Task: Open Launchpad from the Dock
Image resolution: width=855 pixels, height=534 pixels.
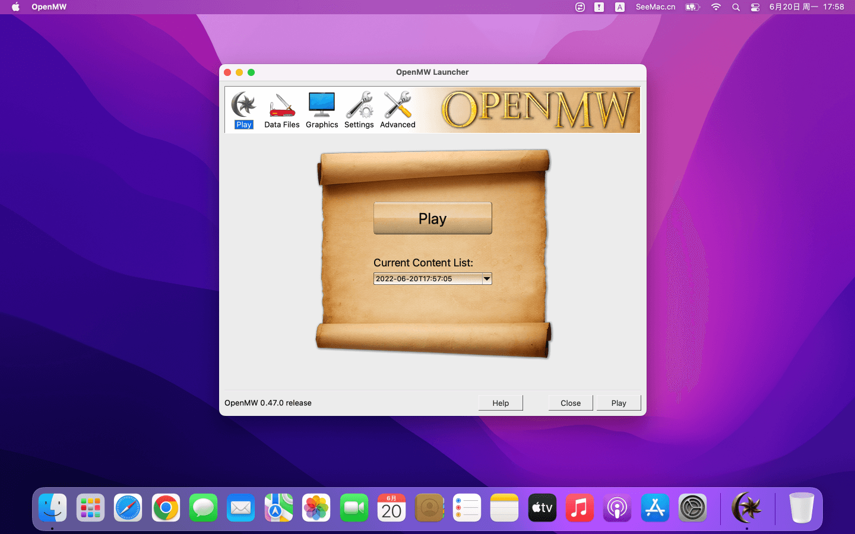Action: 90,508
